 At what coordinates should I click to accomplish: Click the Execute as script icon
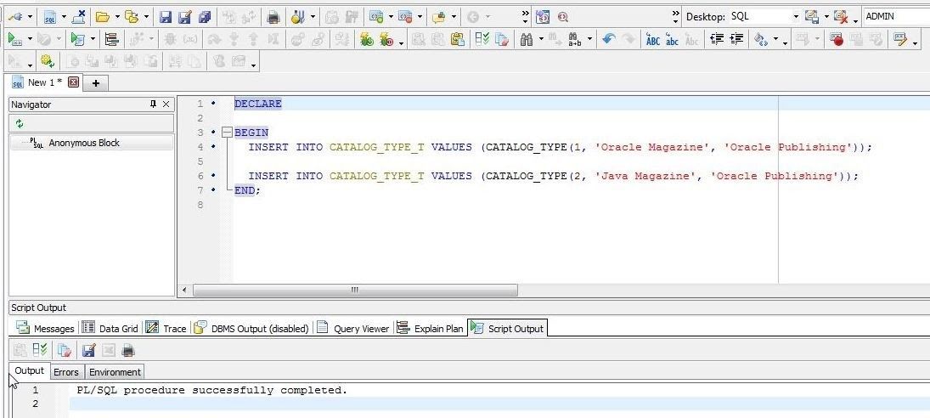[77, 39]
